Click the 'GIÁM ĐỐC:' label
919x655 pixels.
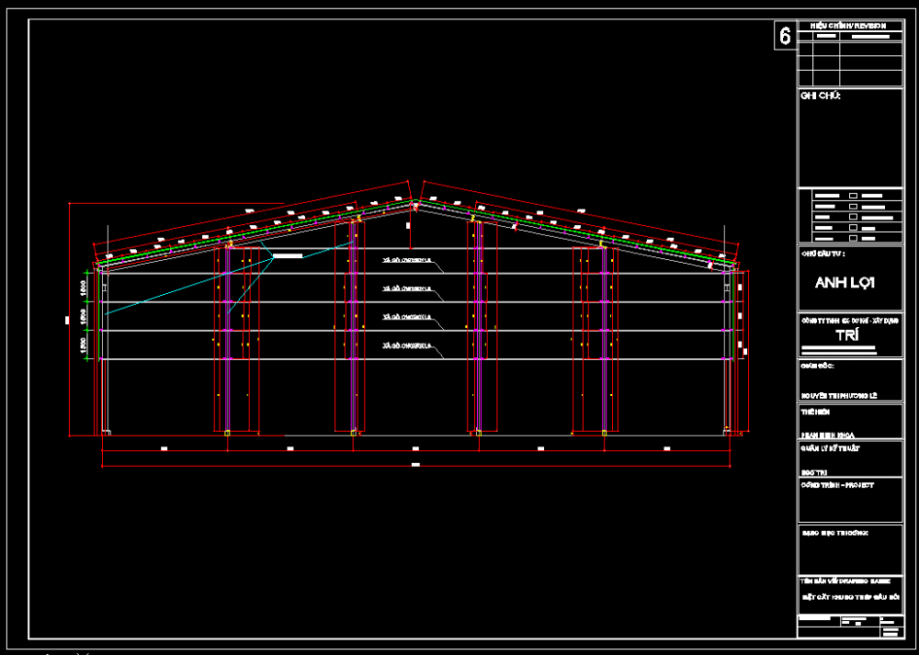817,367
